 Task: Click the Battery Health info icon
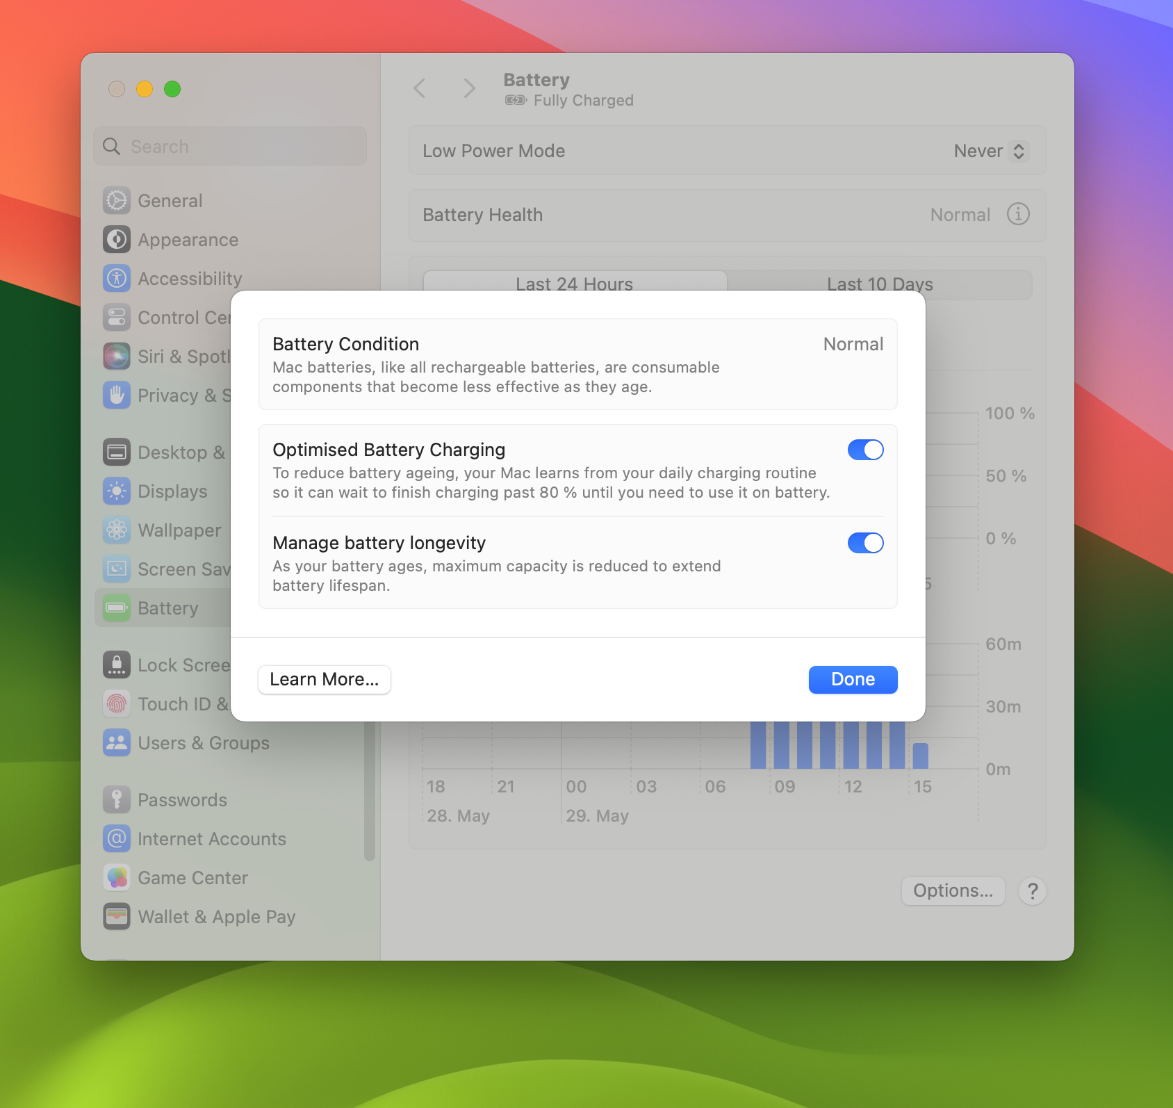pos(1018,215)
